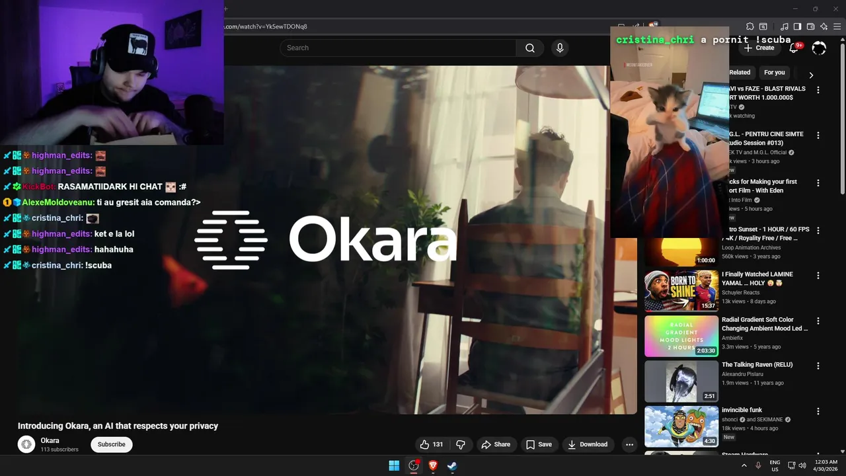
Task: Open invincible funk video thumbnail
Action: [x=681, y=426]
